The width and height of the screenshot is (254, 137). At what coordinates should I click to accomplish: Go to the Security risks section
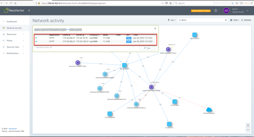pyautogui.click(x=13, y=47)
